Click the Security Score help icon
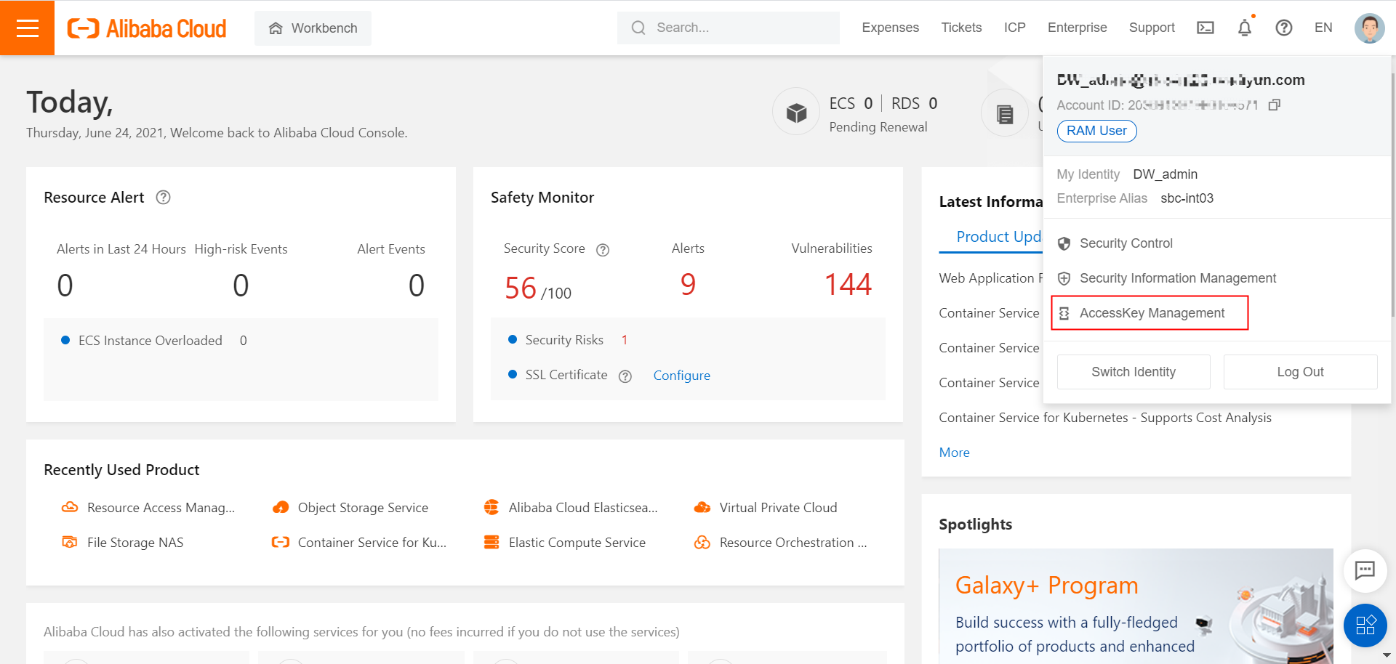Screen dimensions: 1396x664 tap(603, 250)
